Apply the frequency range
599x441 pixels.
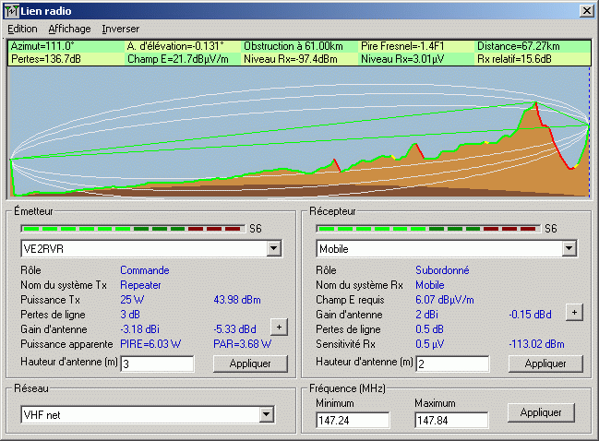point(541,412)
